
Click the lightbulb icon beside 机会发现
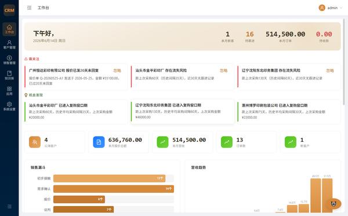(26, 95)
